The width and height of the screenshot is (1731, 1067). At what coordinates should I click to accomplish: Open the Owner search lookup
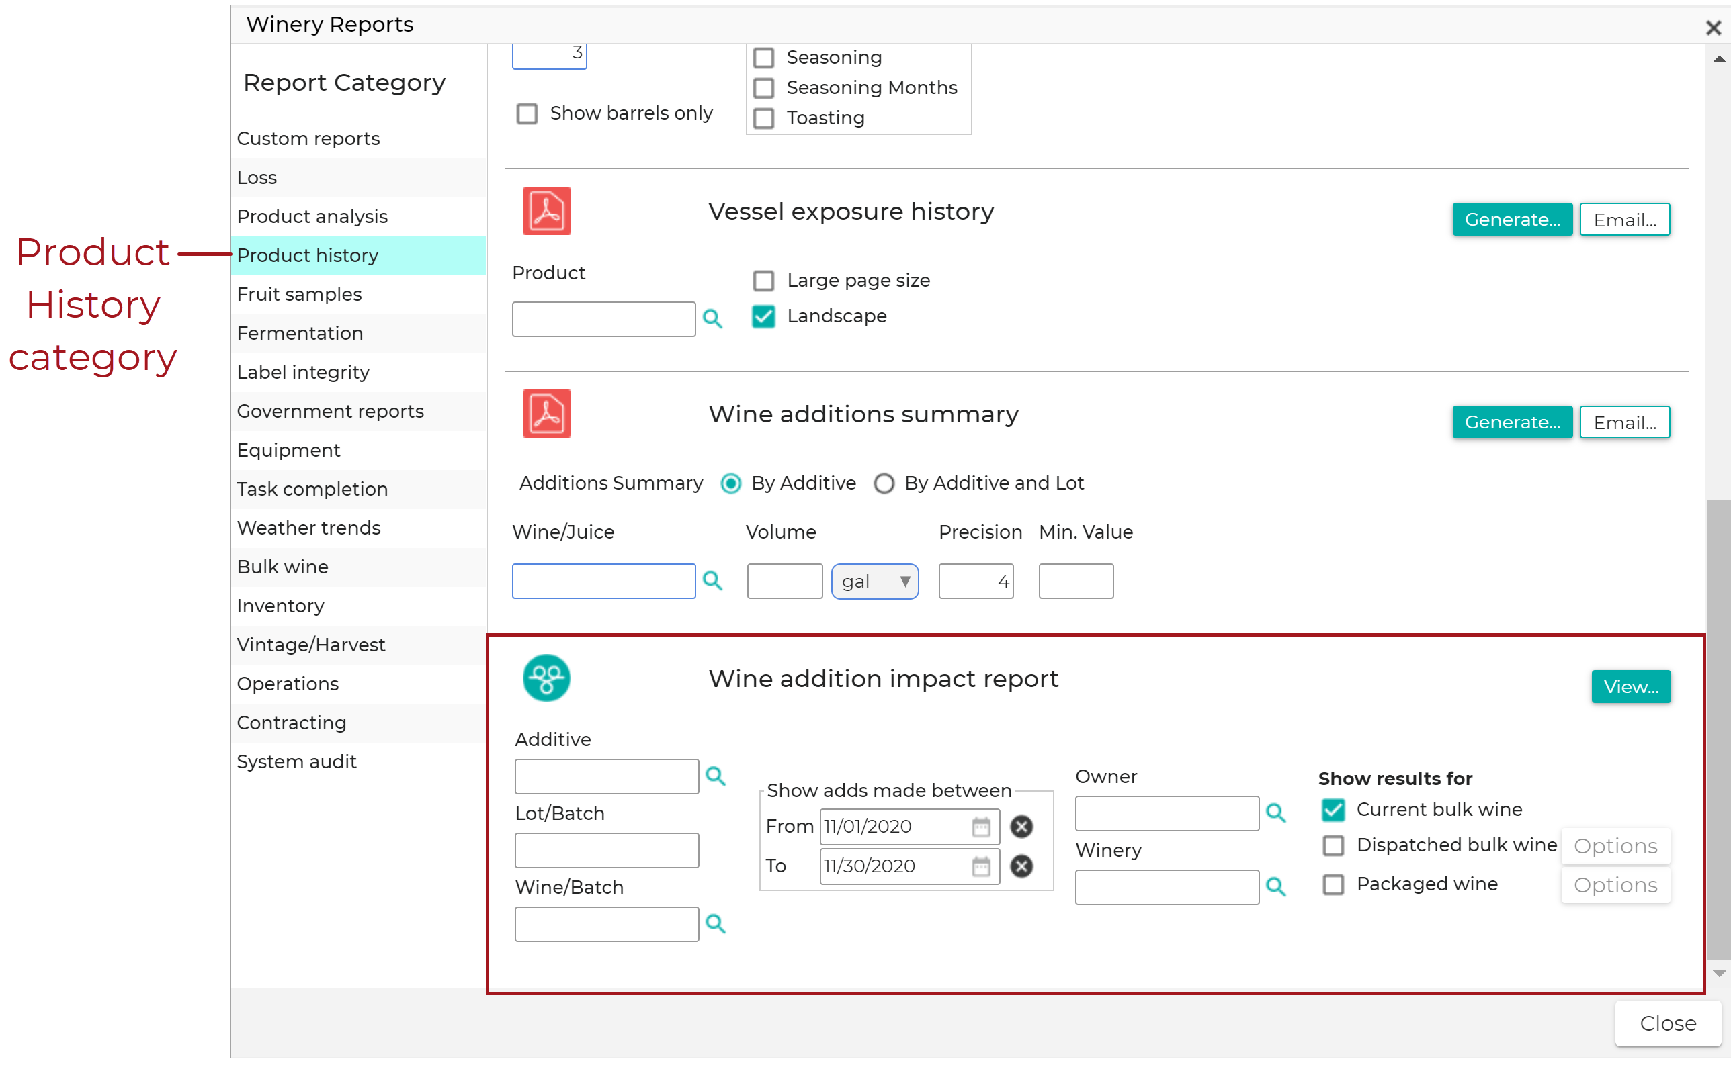coord(1276,813)
